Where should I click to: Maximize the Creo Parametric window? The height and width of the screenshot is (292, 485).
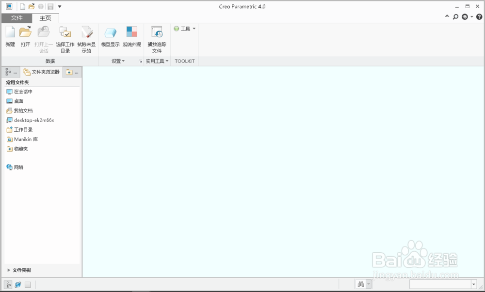point(468,6)
